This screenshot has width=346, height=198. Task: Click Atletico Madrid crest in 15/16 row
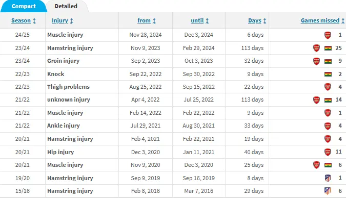[x=328, y=191]
